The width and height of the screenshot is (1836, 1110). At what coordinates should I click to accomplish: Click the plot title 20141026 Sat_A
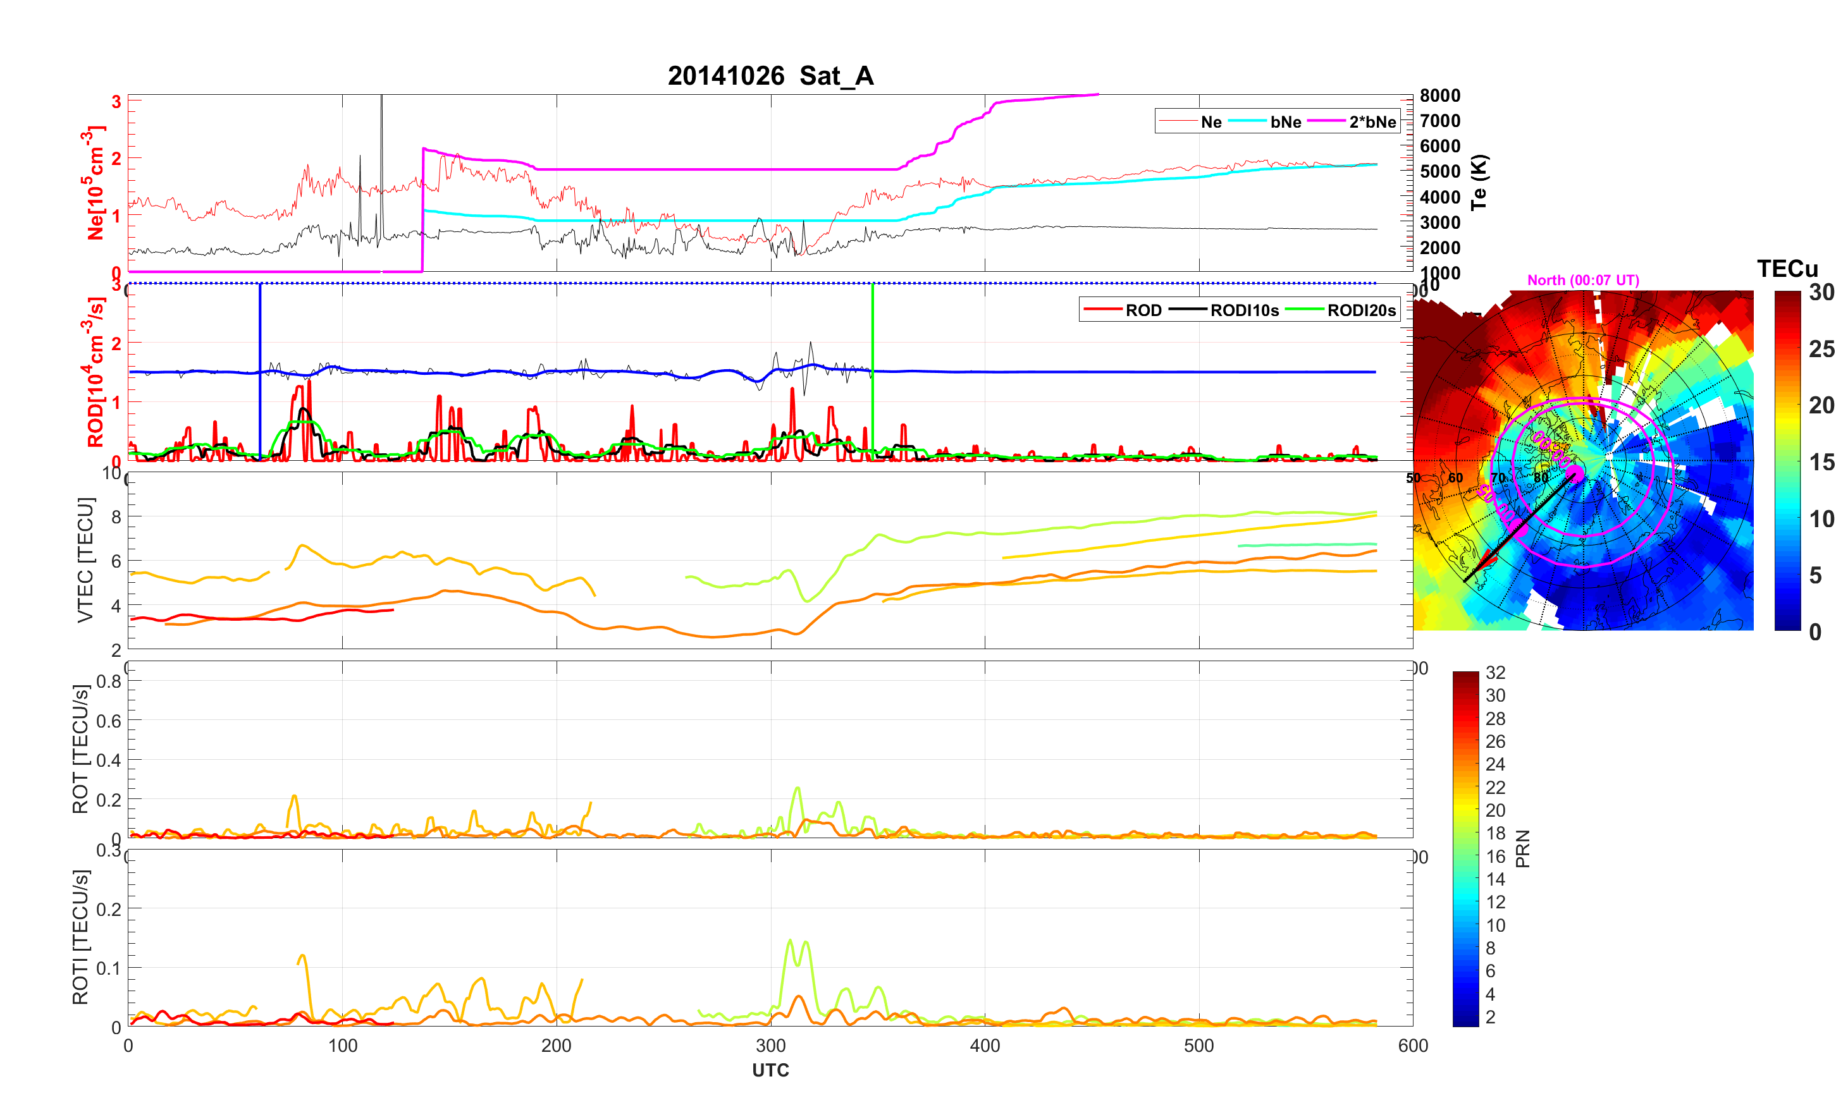pos(770,75)
